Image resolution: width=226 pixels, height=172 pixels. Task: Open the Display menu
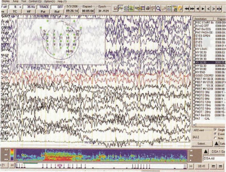click(x=5, y=1)
